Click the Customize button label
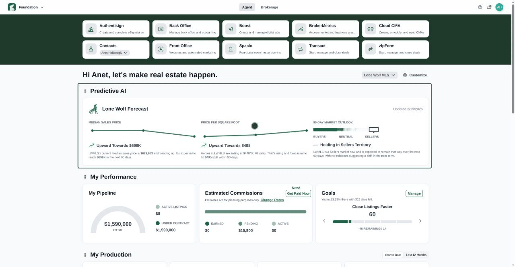 418,75
